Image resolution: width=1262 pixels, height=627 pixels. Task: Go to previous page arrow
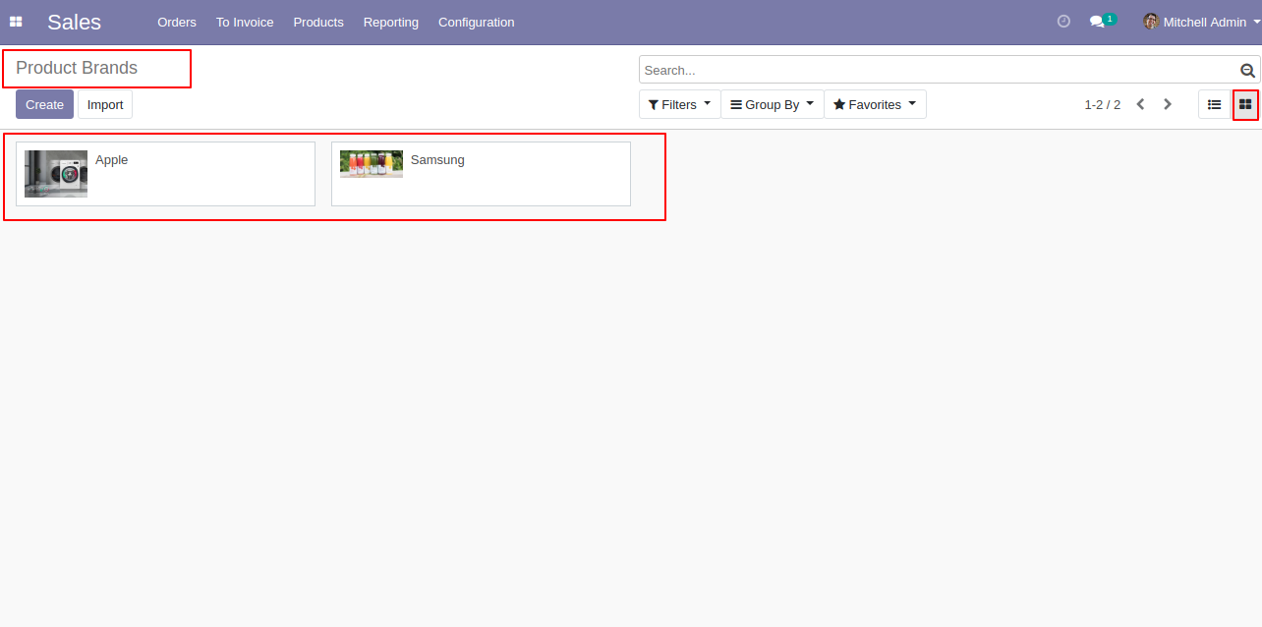(x=1140, y=104)
